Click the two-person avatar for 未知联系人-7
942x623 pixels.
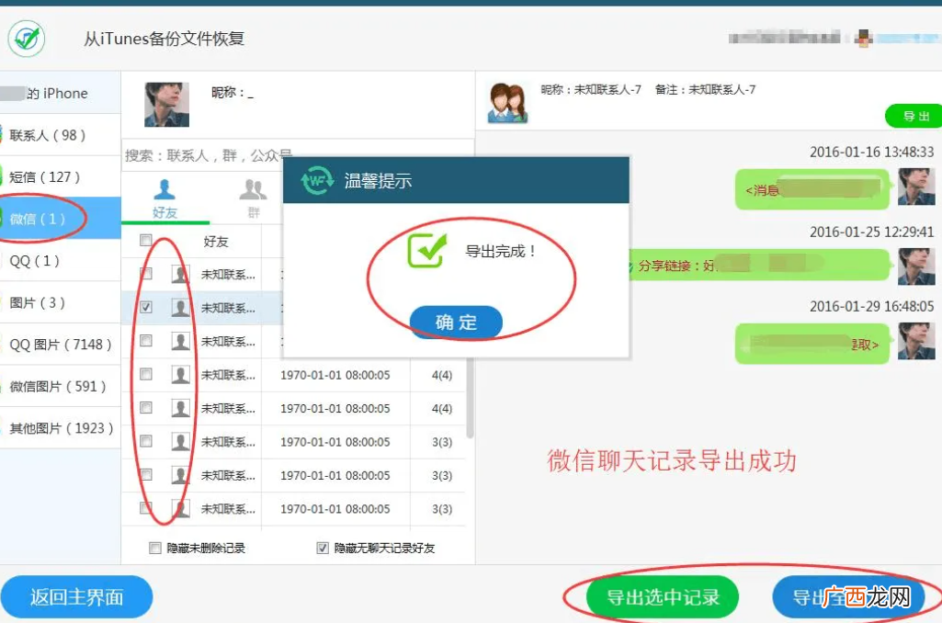507,103
